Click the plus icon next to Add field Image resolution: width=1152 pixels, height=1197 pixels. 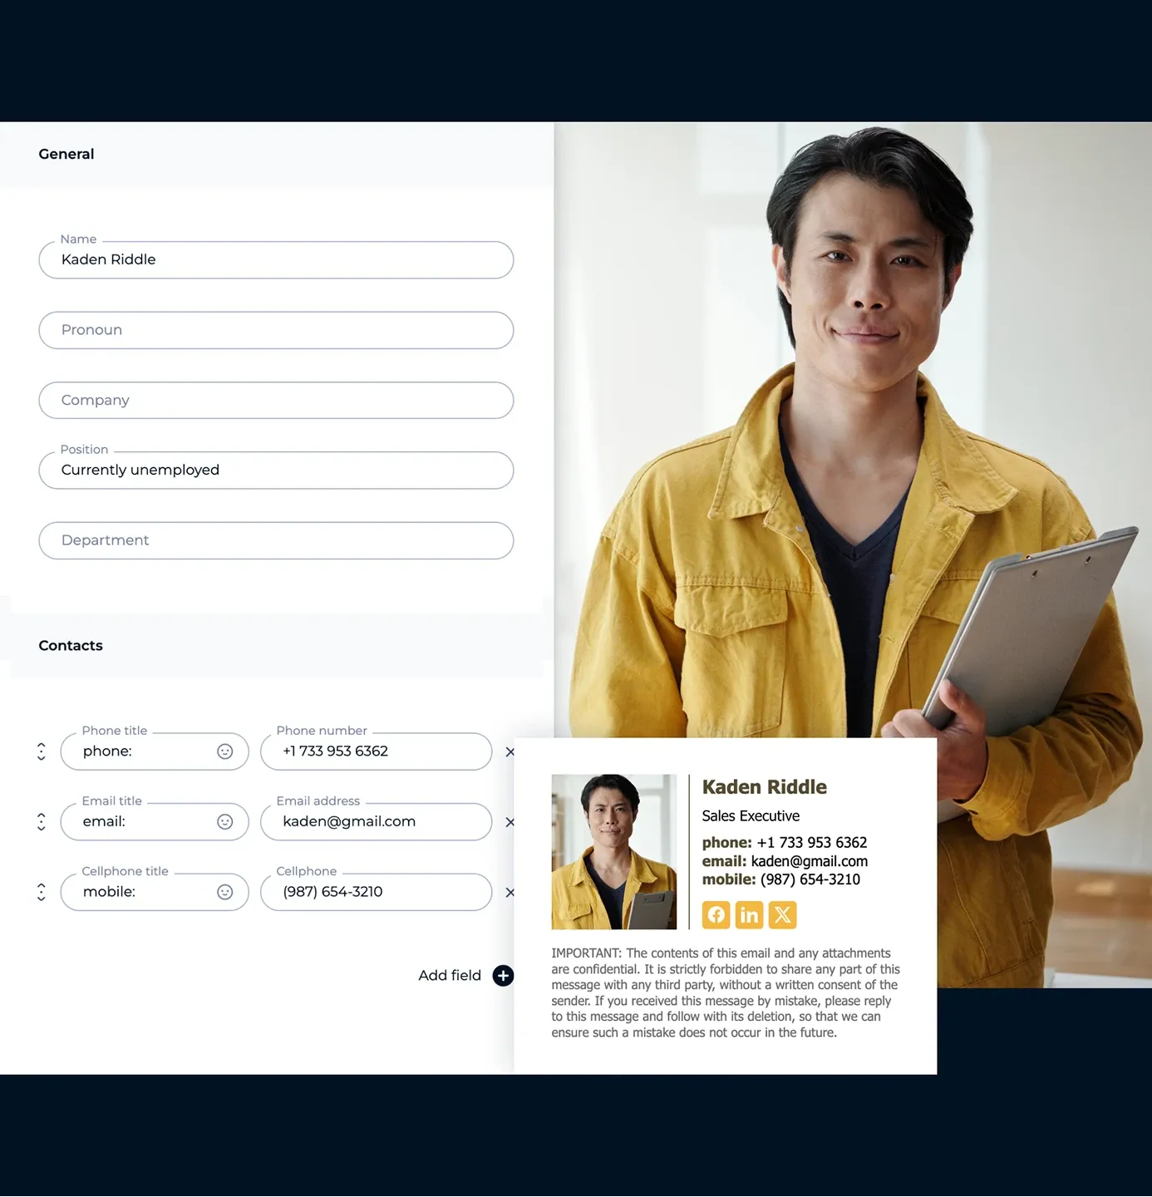503,976
